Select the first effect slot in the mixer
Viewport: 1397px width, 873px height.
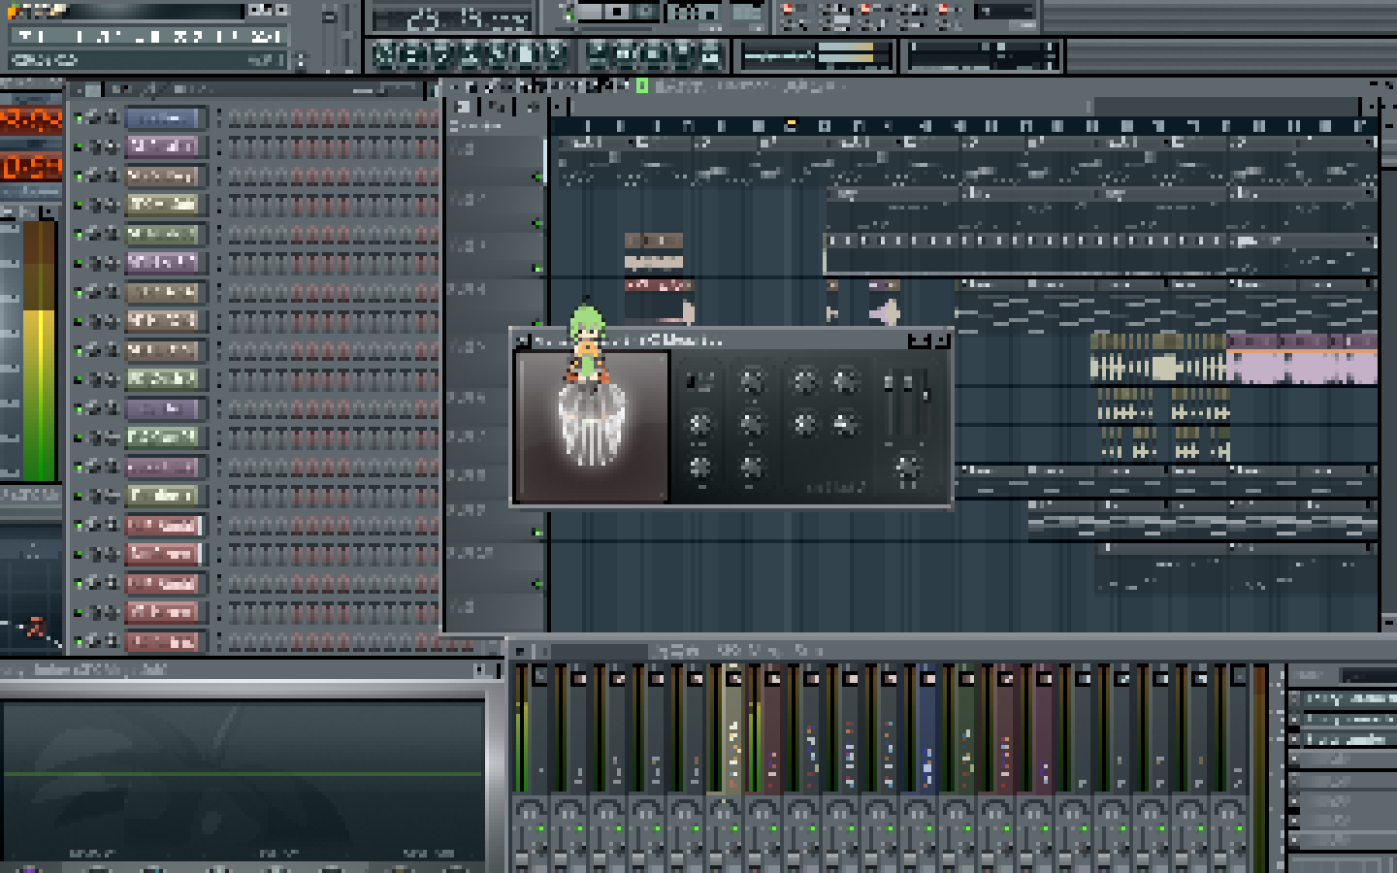[x=1348, y=698]
